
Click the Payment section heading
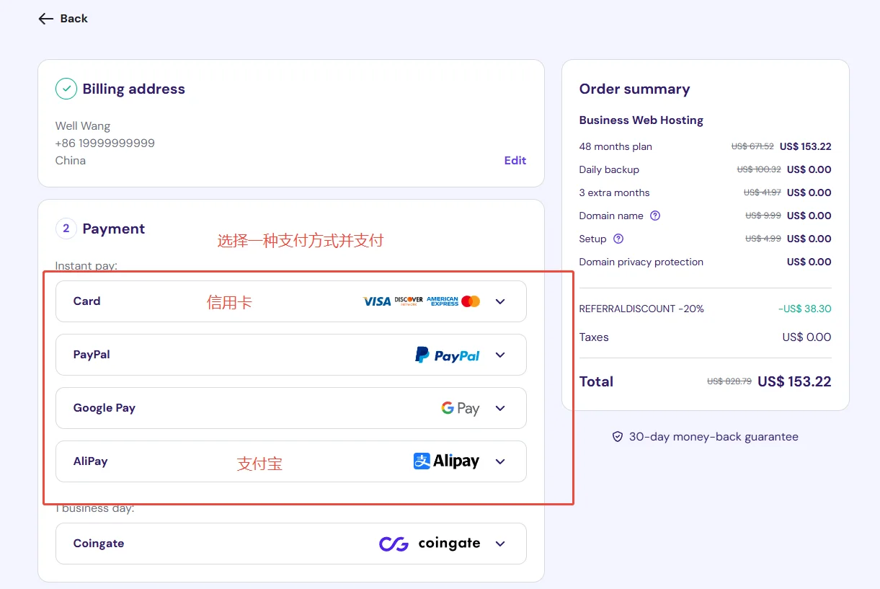pos(114,229)
